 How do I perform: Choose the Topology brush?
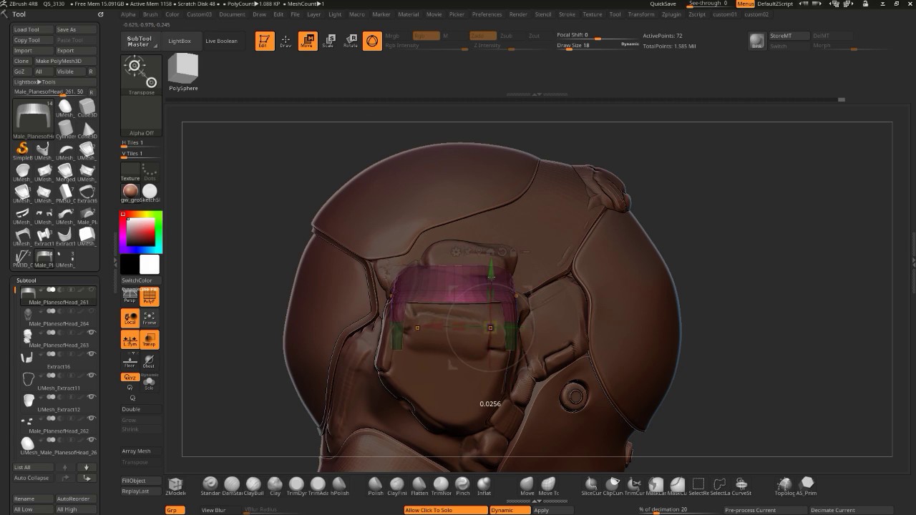[x=784, y=486]
